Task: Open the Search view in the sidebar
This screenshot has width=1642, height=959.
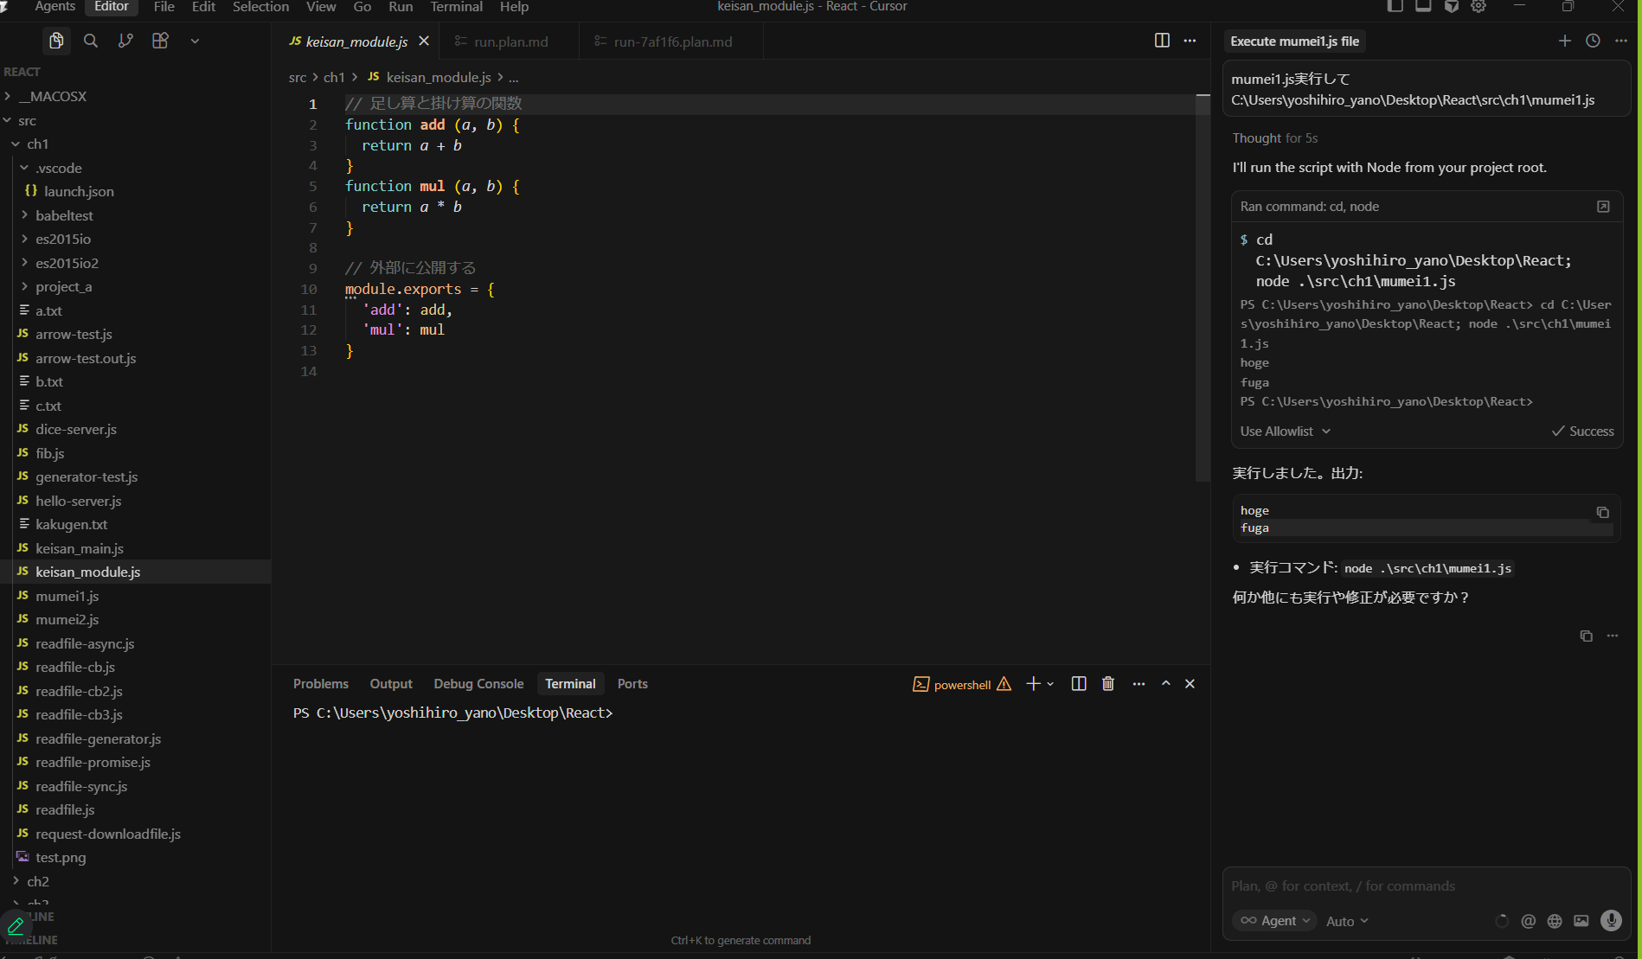Action: [x=90, y=41]
